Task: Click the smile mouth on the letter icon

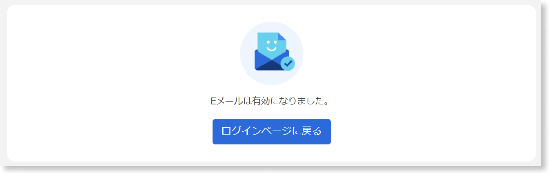Action: click(271, 49)
